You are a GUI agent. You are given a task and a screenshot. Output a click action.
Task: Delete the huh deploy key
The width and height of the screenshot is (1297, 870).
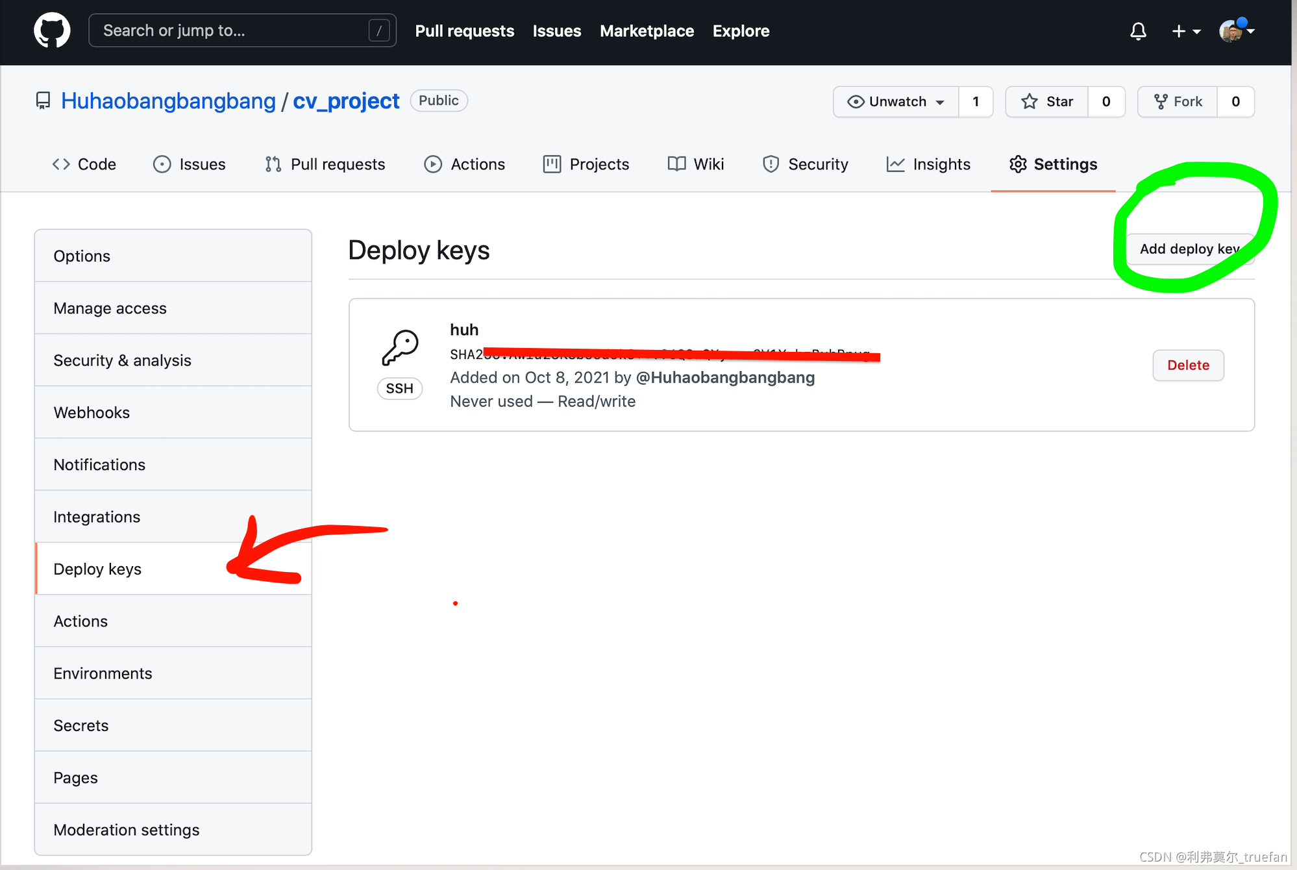(x=1188, y=365)
